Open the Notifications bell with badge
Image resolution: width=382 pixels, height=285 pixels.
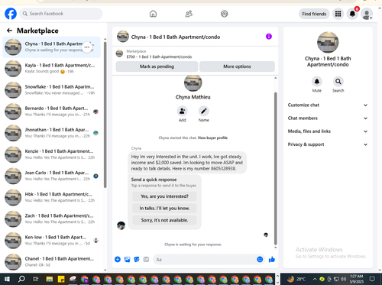point(352,14)
